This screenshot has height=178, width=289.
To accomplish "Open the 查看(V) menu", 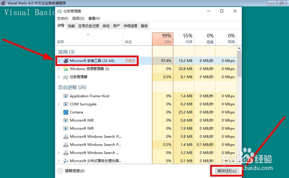I will 94,19.
